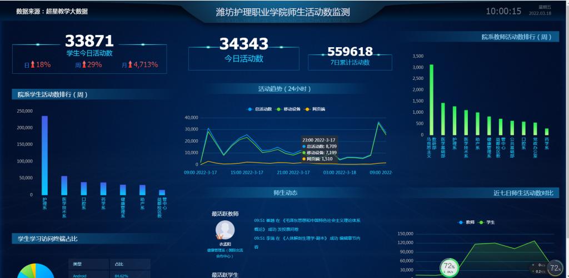Click the 助产系 bar in student ranking chart
The image size is (569, 278).
tap(143, 190)
